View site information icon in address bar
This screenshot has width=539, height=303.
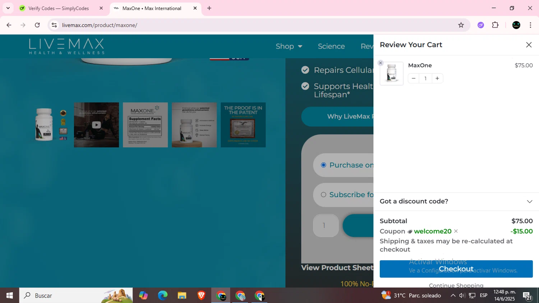(54, 25)
